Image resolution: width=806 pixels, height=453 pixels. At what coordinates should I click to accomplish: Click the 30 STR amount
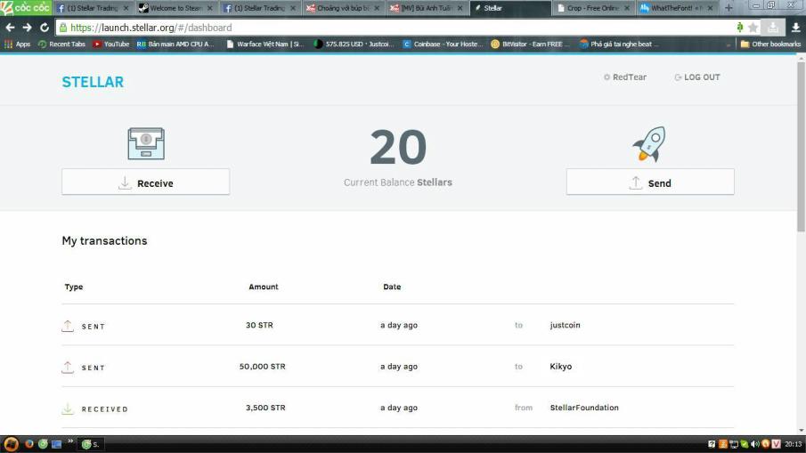[x=259, y=325]
